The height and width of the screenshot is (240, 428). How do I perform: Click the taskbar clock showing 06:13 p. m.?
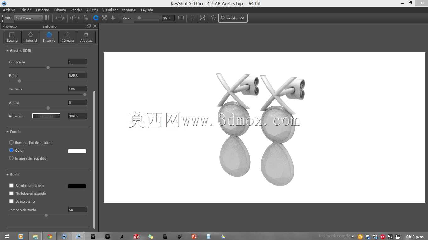(x=415, y=237)
